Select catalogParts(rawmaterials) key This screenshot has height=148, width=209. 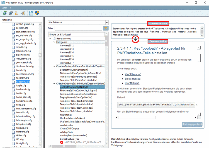point(74,136)
